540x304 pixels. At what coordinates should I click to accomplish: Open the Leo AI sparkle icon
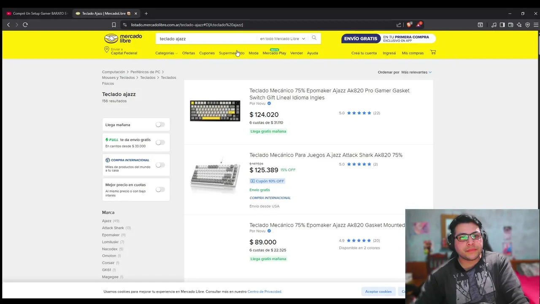pyautogui.click(x=519, y=24)
